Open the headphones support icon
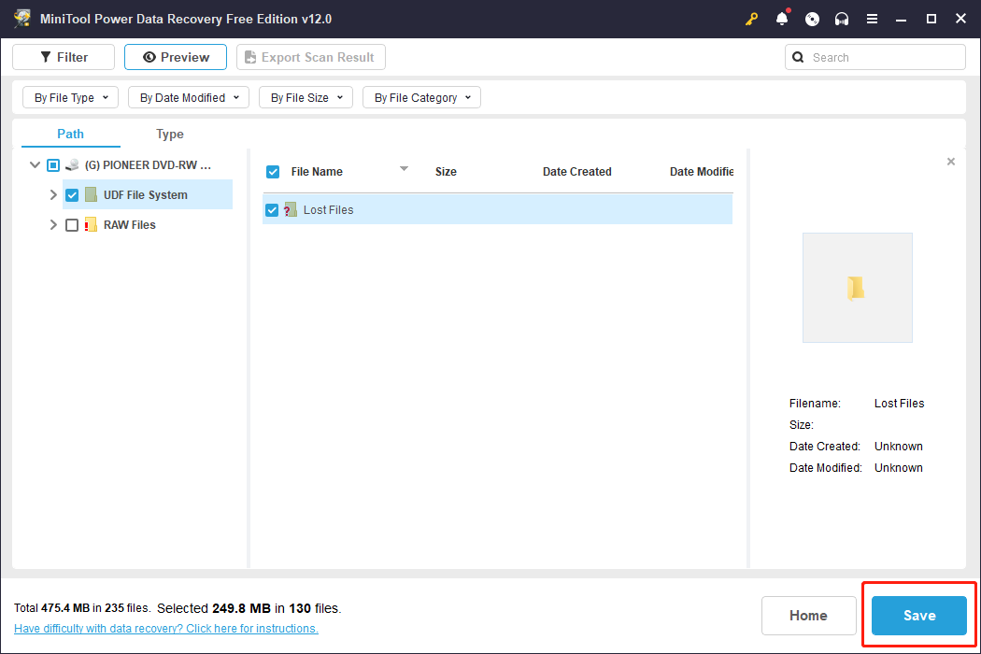This screenshot has height=654, width=981. point(842,19)
